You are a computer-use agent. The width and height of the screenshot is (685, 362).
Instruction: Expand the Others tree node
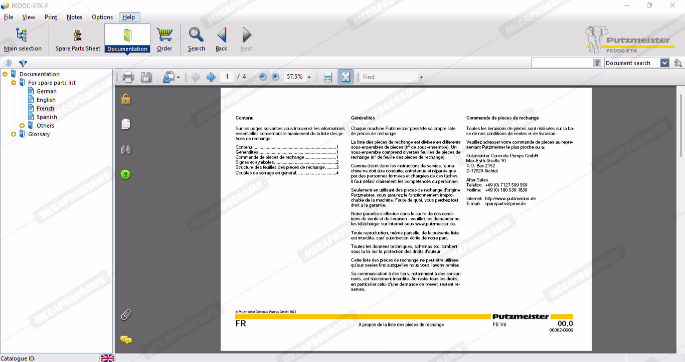click(22, 126)
